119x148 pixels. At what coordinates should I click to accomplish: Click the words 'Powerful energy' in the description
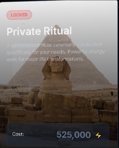pos(86,52)
